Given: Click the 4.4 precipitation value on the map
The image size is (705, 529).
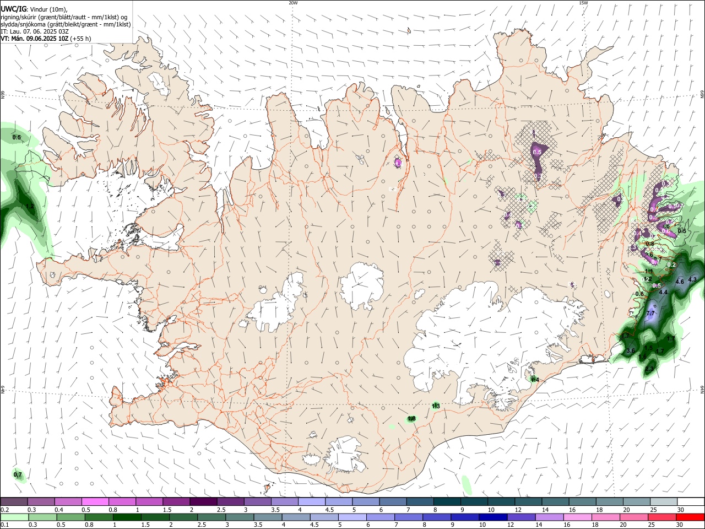Looking at the screenshot, I should (x=663, y=293).
